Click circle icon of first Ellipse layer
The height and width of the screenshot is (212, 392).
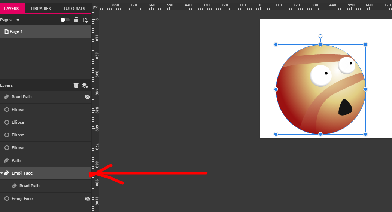click(7, 110)
